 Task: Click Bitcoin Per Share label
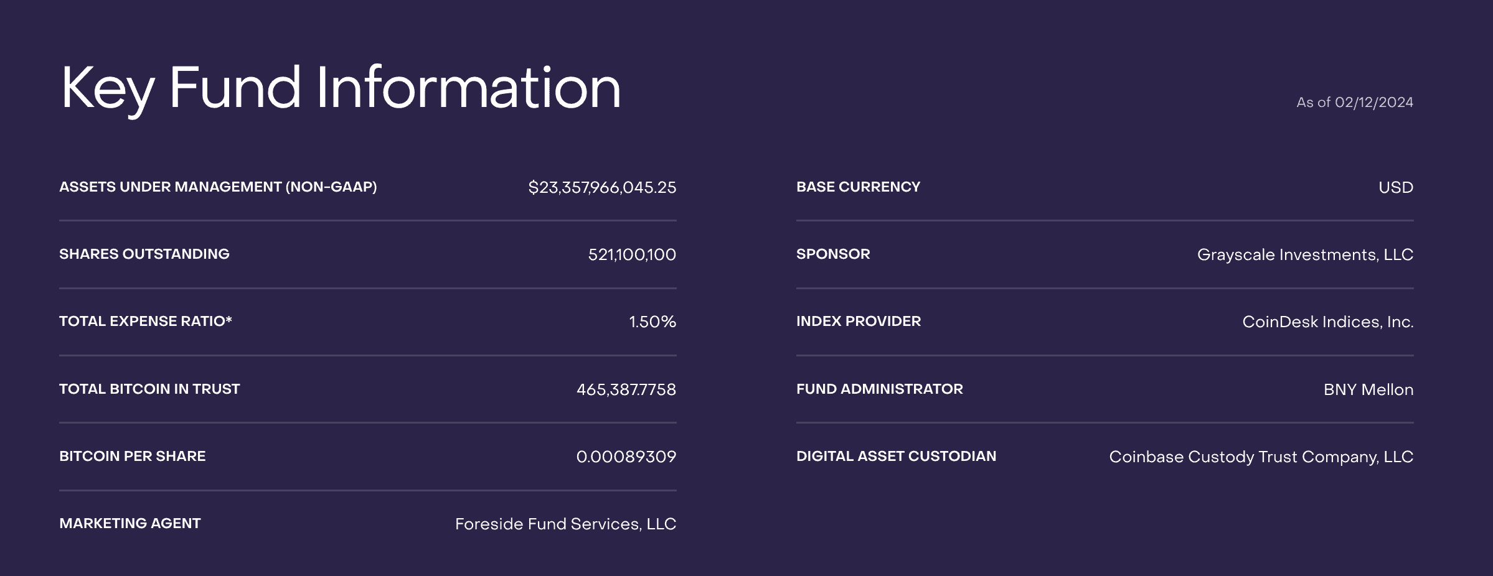click(132, 456)
